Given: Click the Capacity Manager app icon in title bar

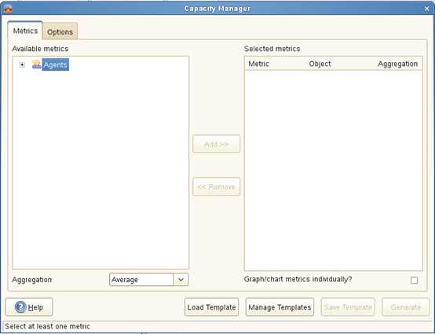Looking at the screenshot, I should 8,9.
